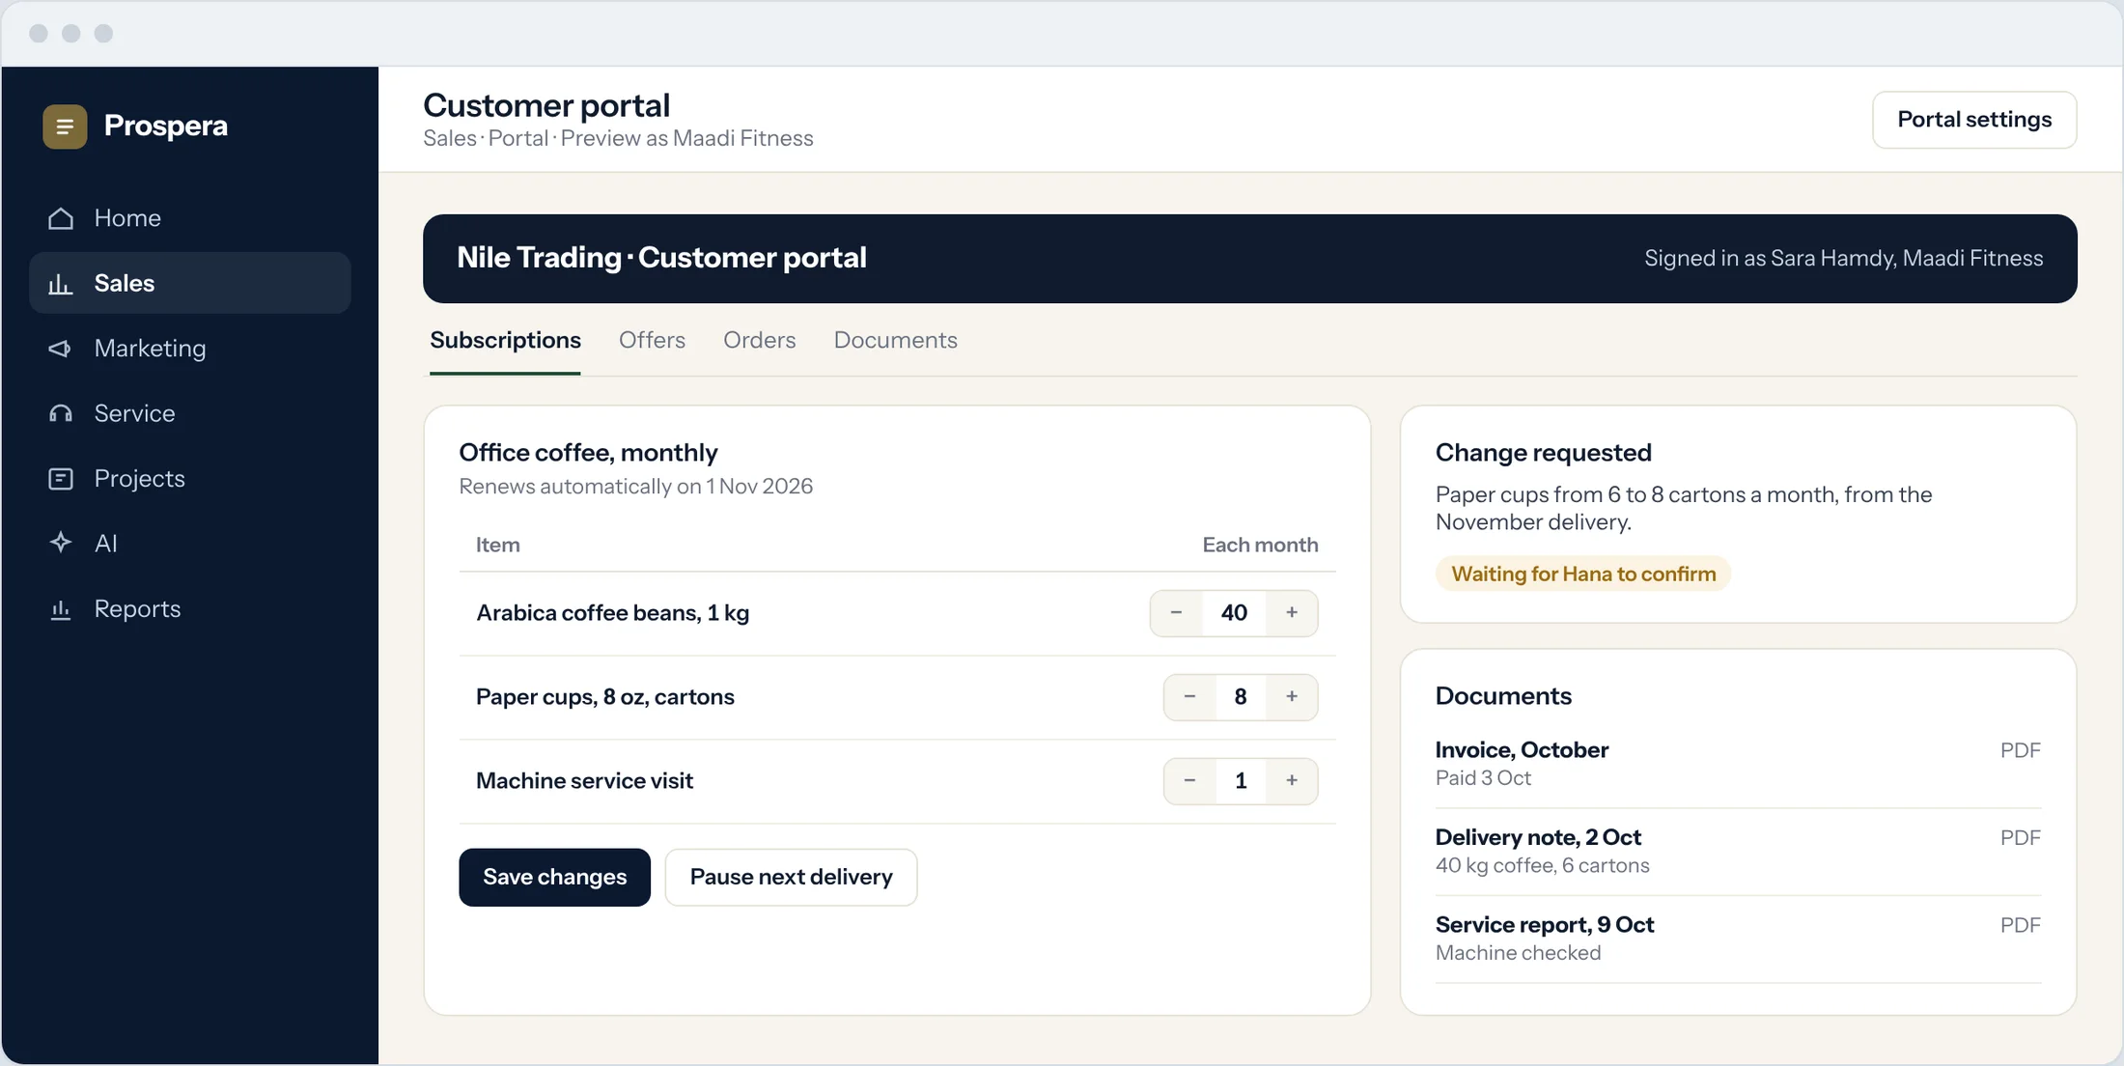Click the Machine service quantity field showing 1
Image resolution: width=2124 pixels, height=1066 pixels.
tap(1241, 781)
